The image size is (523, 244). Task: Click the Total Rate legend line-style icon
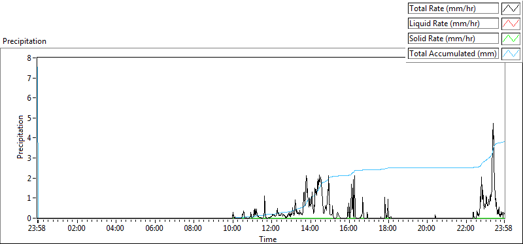click(x=511, y=9)
